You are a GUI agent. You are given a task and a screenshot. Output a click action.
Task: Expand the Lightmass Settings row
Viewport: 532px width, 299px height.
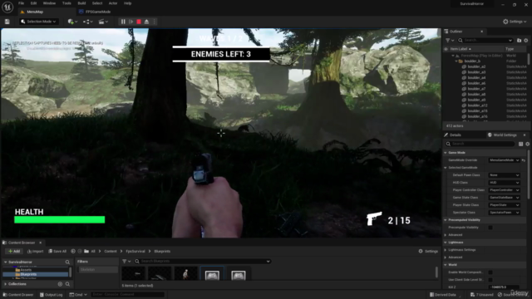click(446, 250)
